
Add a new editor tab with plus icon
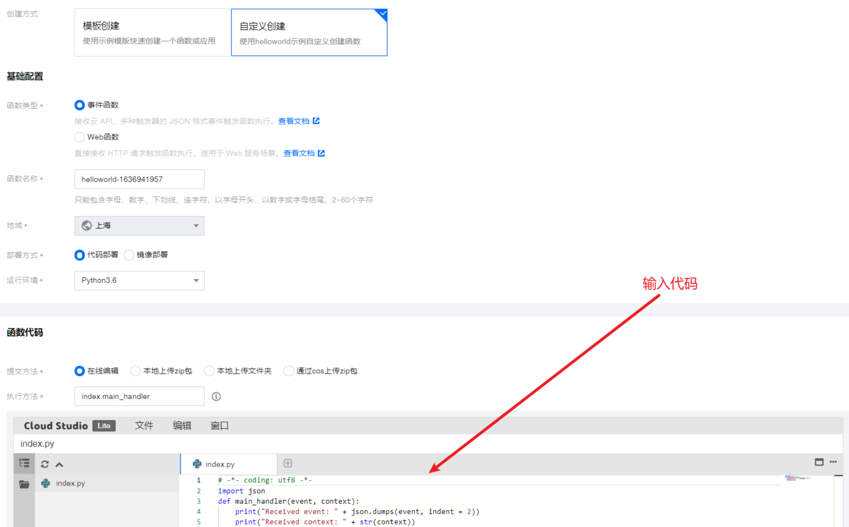288,463
